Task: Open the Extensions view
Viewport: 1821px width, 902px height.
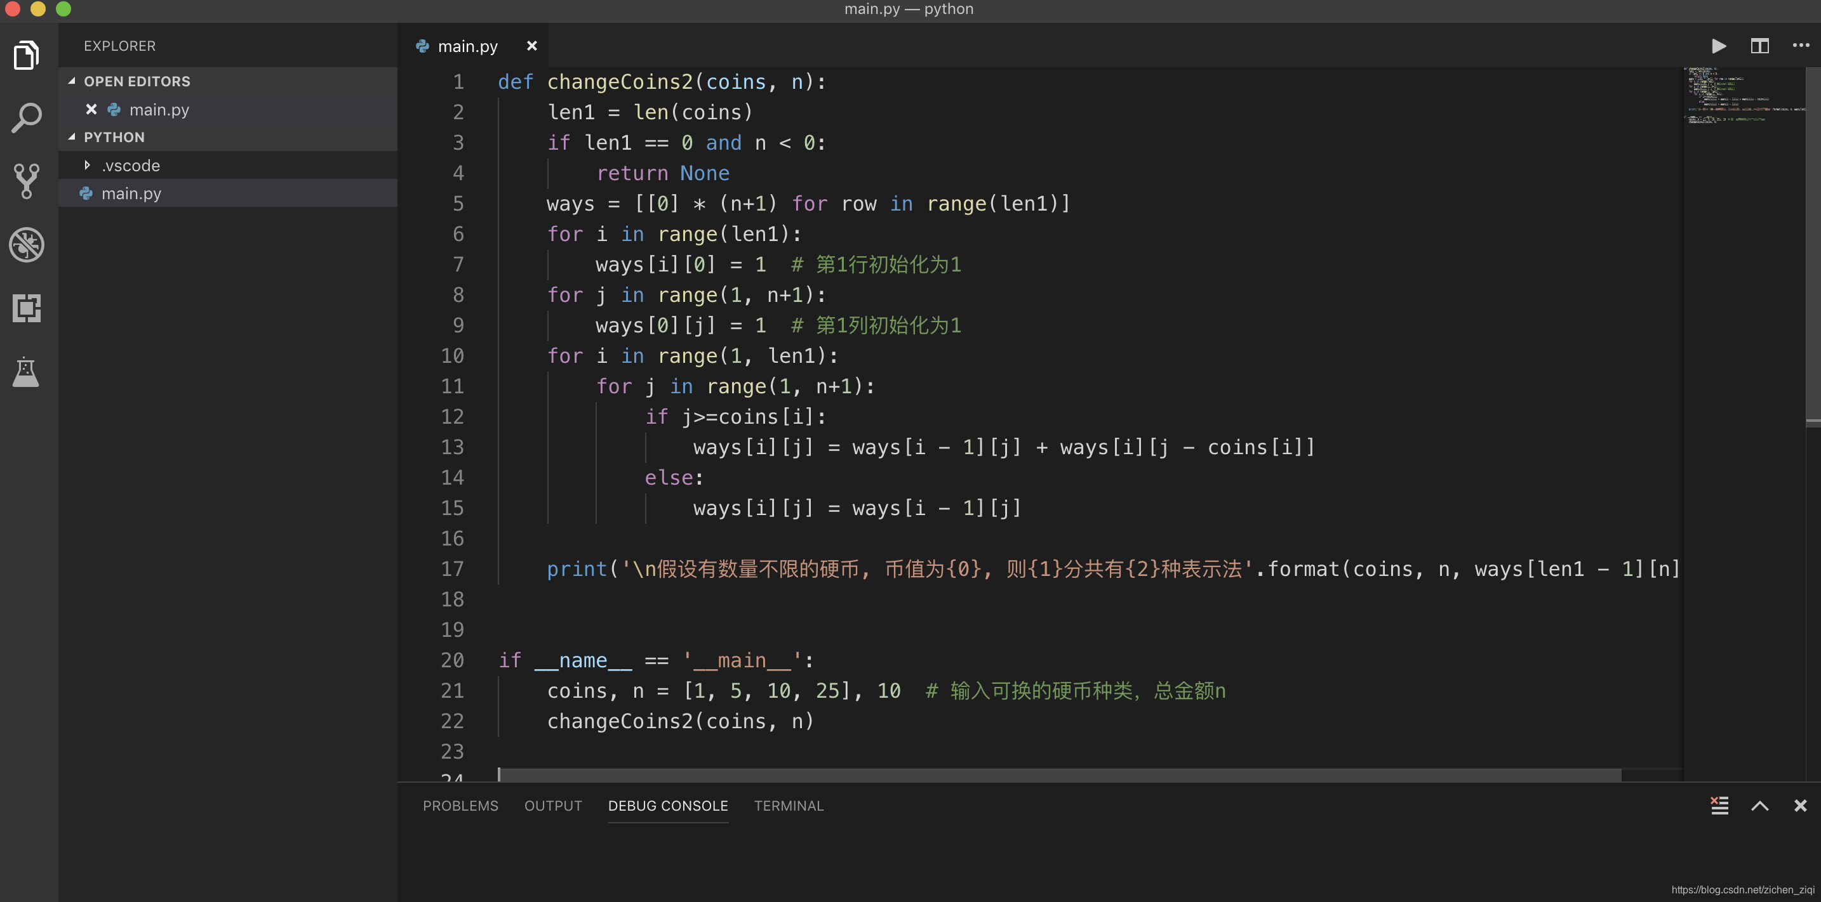Action: click(26, 309)
